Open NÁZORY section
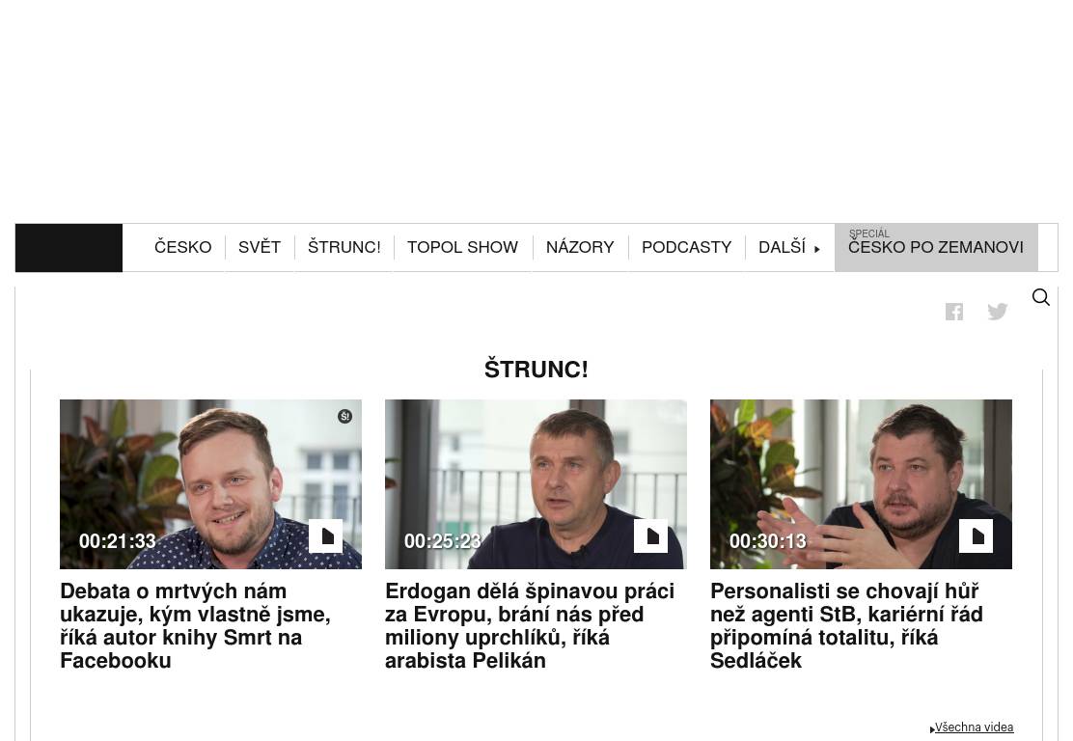1073x741 pixels. pos(580,247)
